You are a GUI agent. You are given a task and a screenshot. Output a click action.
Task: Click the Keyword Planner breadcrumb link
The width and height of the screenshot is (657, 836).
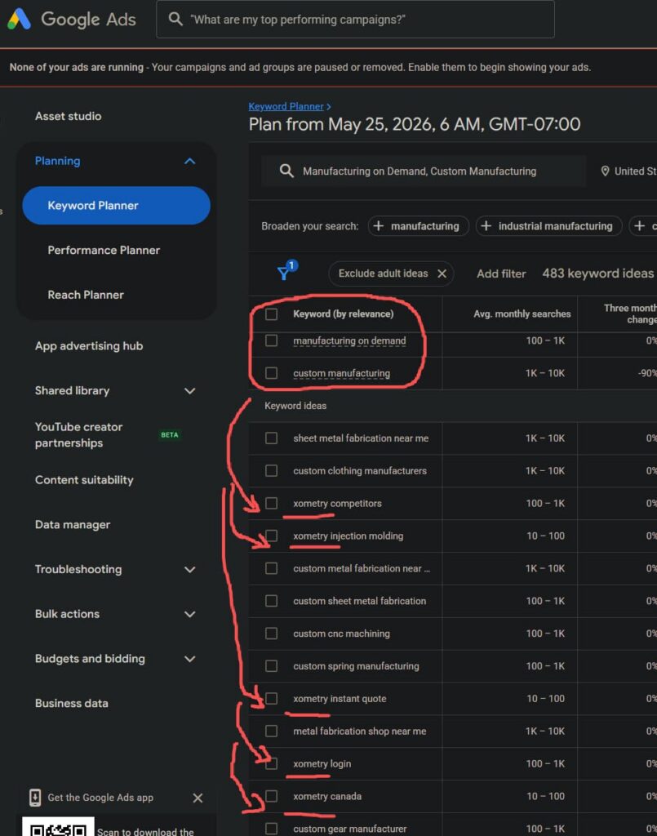coord(286,107)
